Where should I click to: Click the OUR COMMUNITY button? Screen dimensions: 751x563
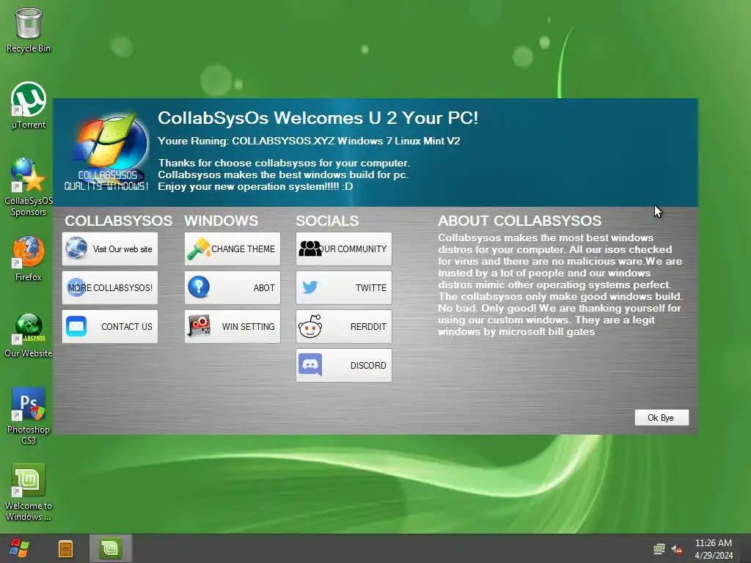[344, 249]
